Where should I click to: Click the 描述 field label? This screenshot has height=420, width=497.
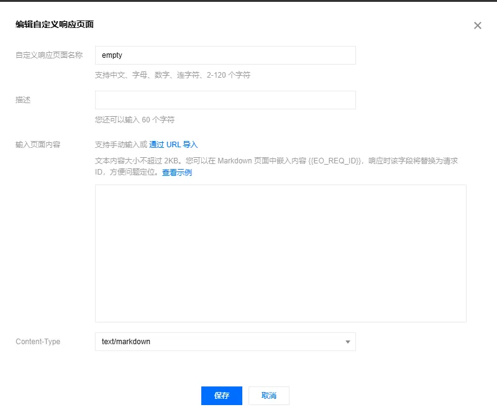23,100
